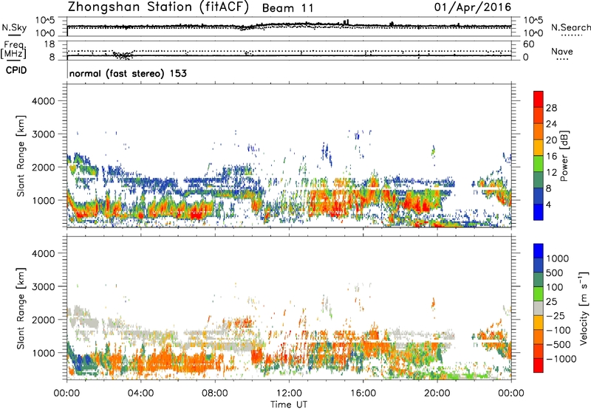Select the 12 label on the power colorbar
The image size is (591, 409).
551,173
